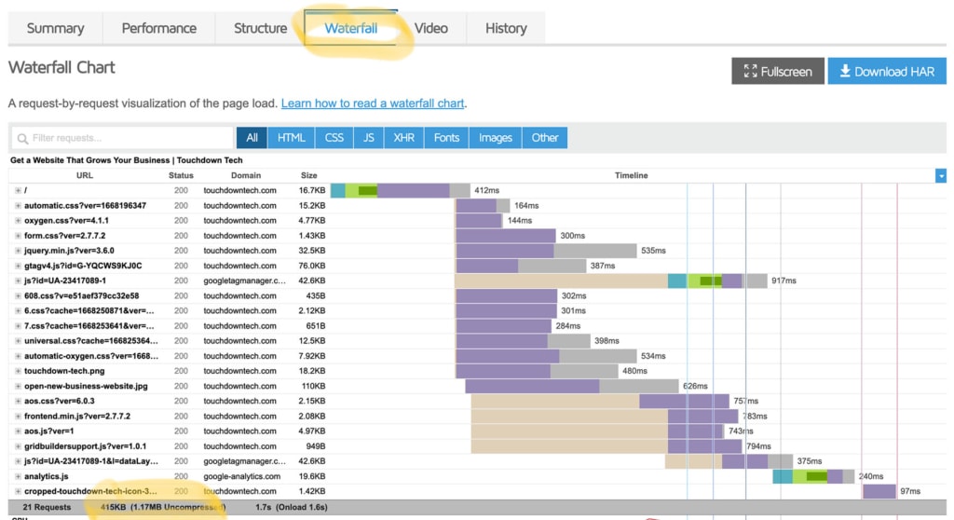The height and width of the screenshot is (520, 954).
Task: Expand the root '/' request details
Action: coord(18,191)
